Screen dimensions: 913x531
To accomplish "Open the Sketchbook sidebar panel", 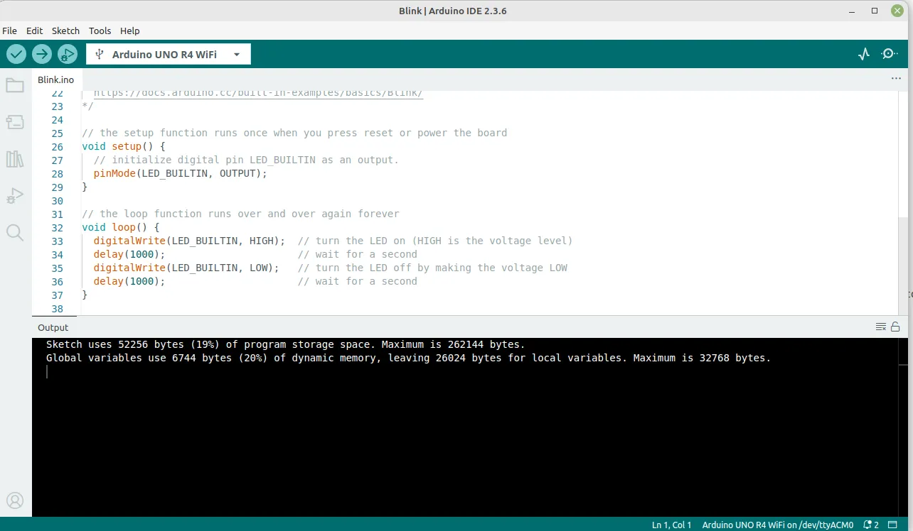I will pos(16,84).
